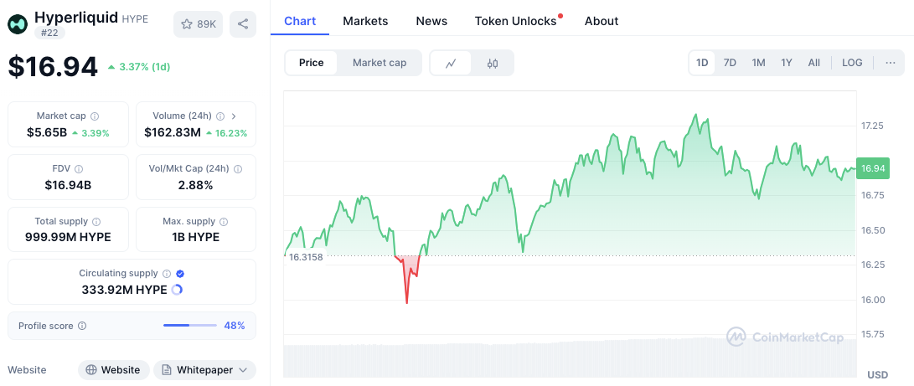Click the Hyperliquid logo icon

(18, 24)
